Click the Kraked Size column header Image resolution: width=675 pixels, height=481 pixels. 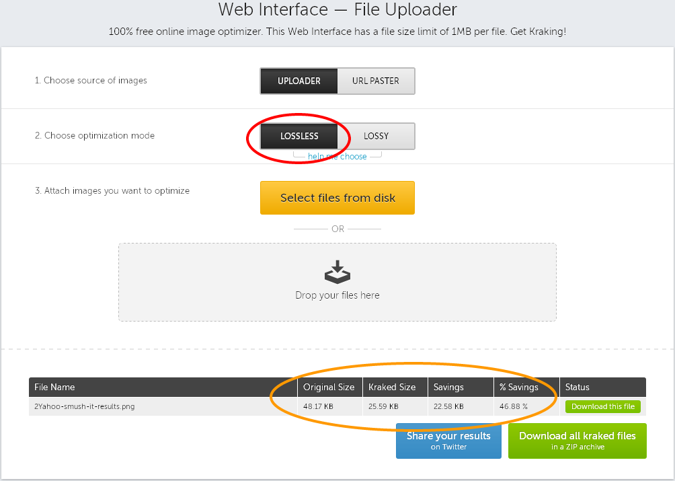tap(395, 387)
